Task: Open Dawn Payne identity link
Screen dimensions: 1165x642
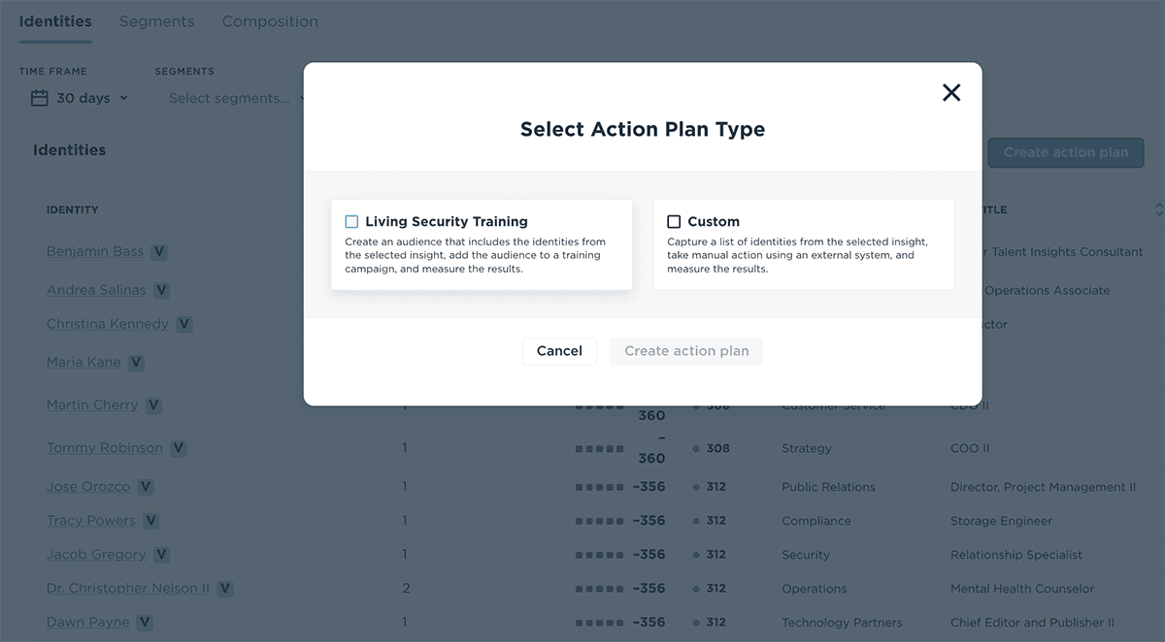Action: (88, 623)
